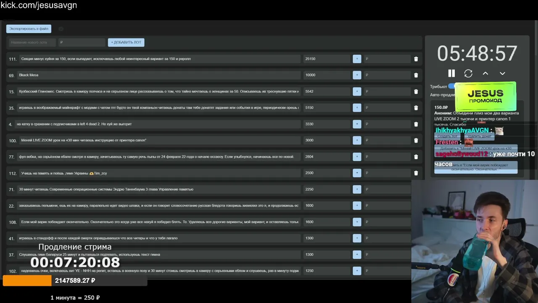Click the Bkack Mesa name field
This screenshot has height=303, width=538.
click(159, 75)
